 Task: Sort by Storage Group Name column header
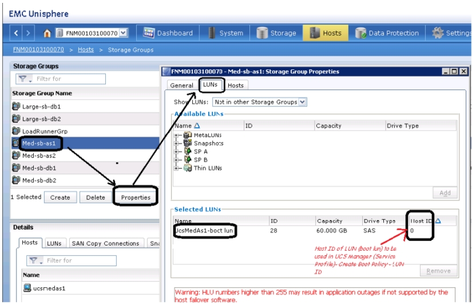(x=42, y=93)
